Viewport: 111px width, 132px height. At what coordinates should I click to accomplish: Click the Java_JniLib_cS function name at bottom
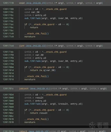[x=38, y=131]
